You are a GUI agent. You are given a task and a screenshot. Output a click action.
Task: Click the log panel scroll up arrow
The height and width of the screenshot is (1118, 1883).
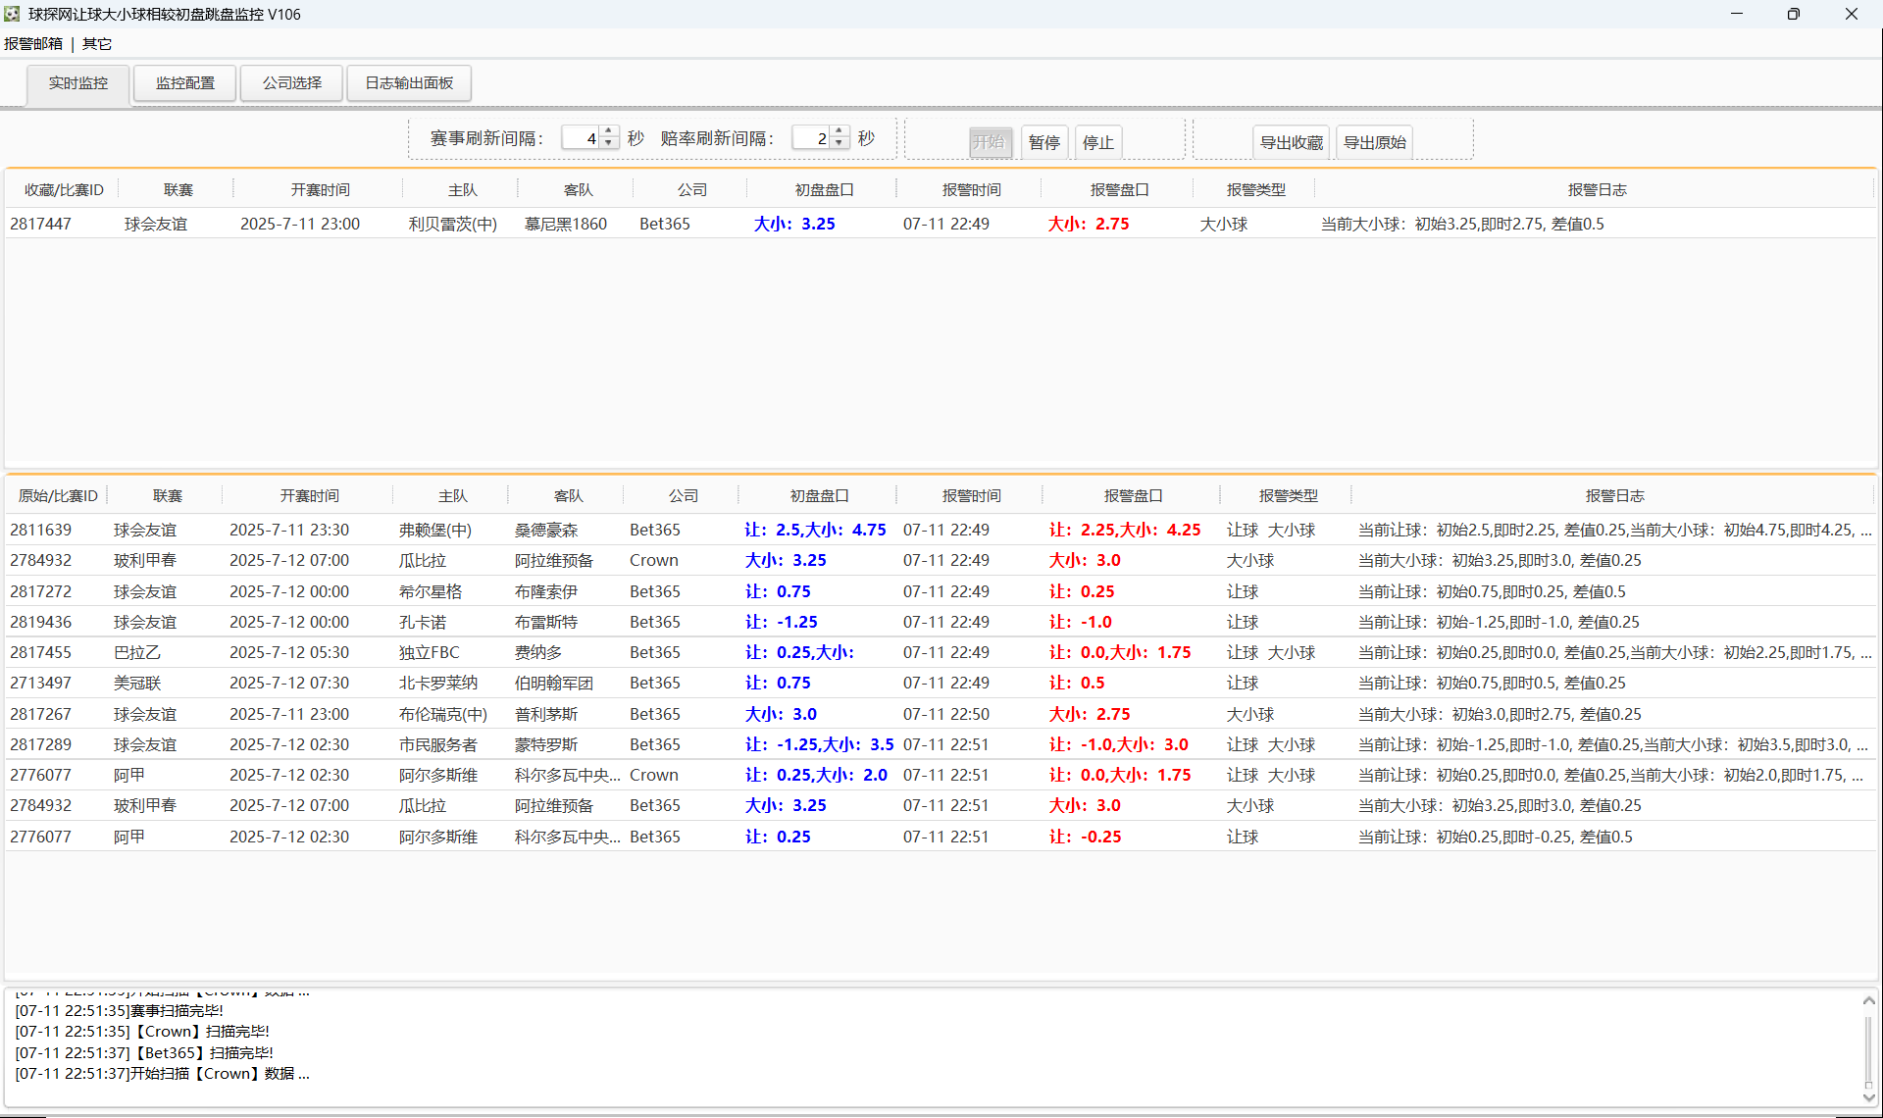coord(1869,1000)
